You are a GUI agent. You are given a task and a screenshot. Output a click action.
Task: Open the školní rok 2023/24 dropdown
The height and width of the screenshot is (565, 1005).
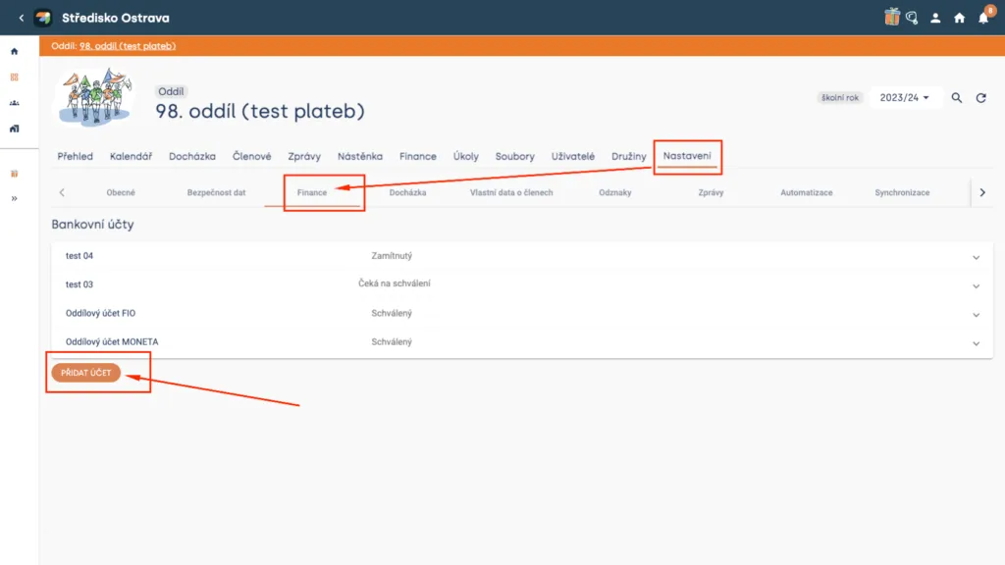pos(904,97)
